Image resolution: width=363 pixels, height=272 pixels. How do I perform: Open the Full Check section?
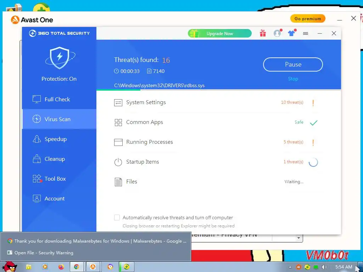pyautogui.click(x=59, y=99)
